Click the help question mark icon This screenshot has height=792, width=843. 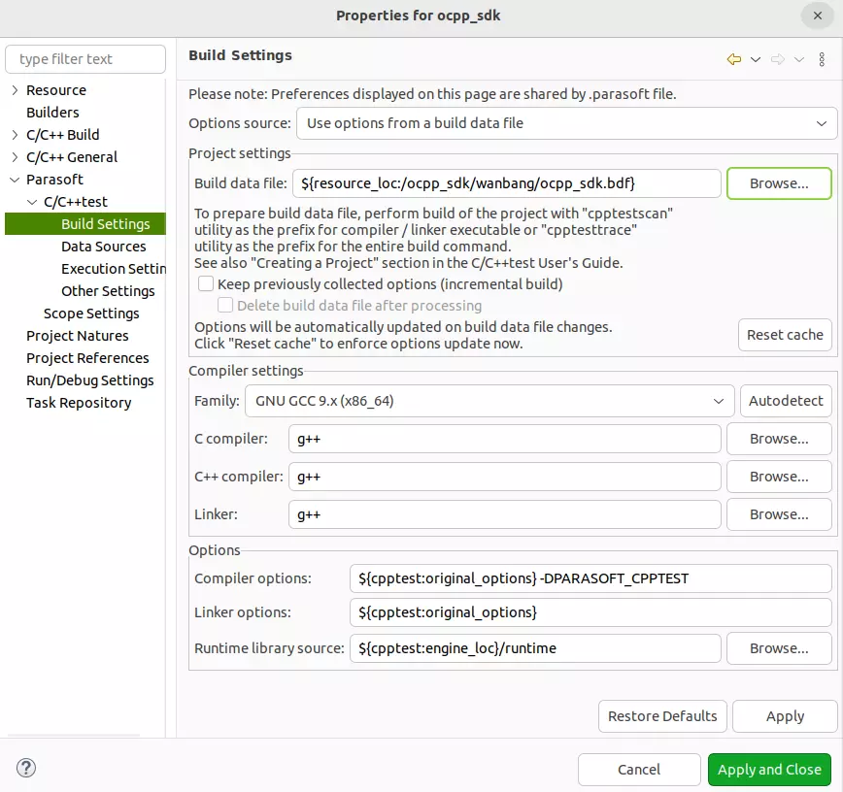(26, 770)
